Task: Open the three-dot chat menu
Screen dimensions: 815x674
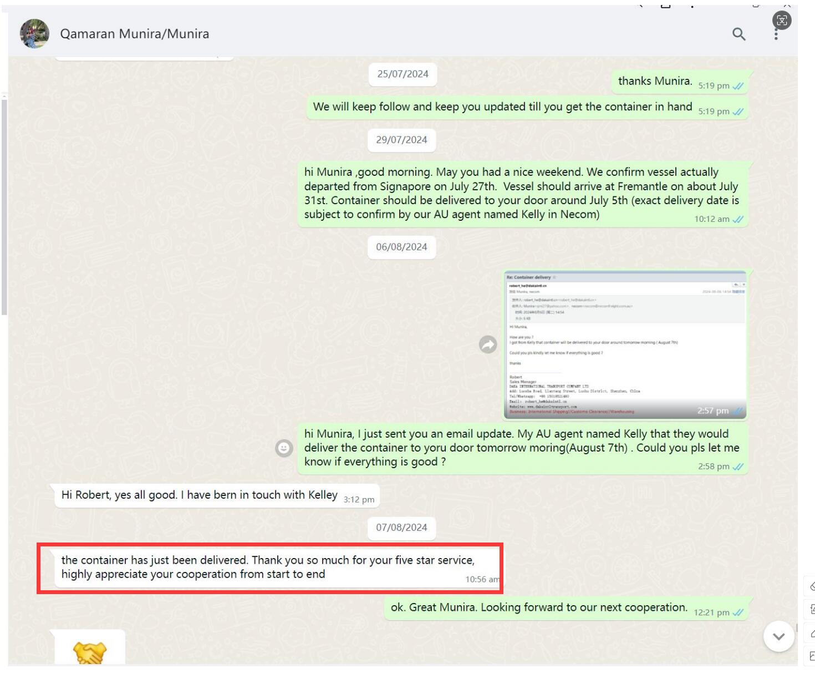Action: tap(776, 34)
